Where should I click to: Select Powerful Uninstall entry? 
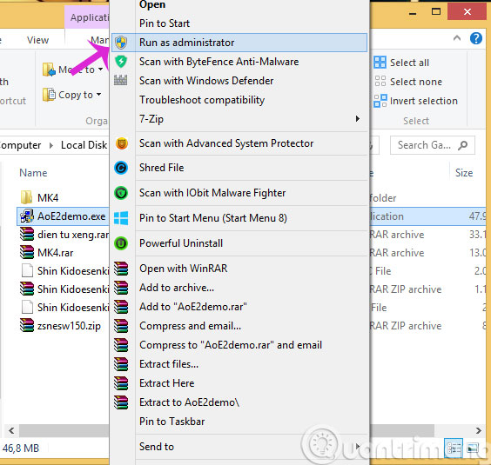pyautogui.click(x=239, y=243)
